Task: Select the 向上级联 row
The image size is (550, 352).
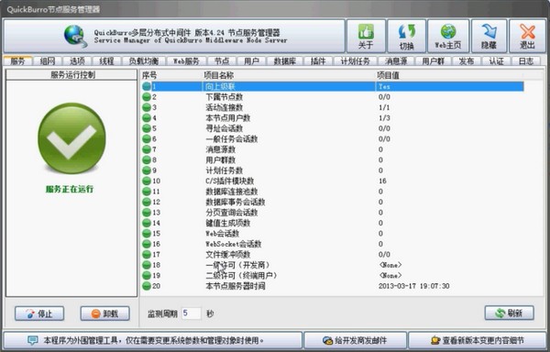Action: (333, 86)
